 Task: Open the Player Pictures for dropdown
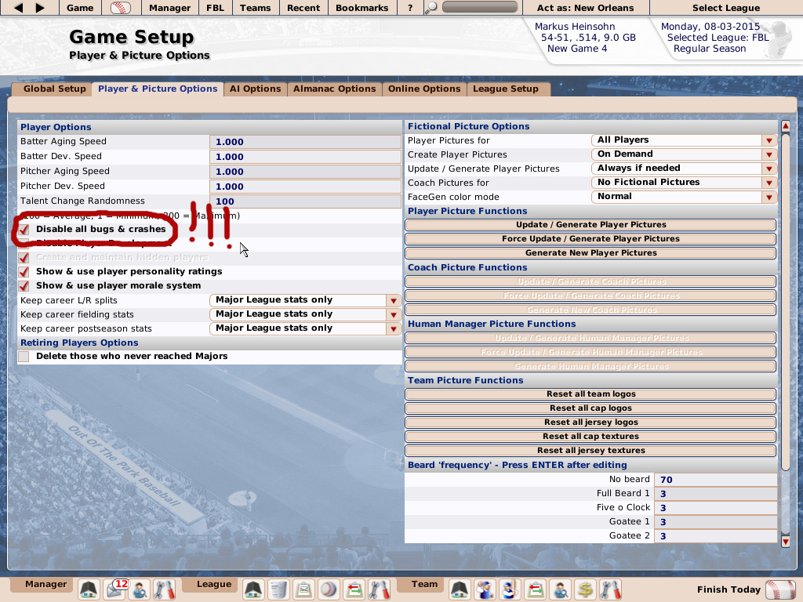(768, 140)
